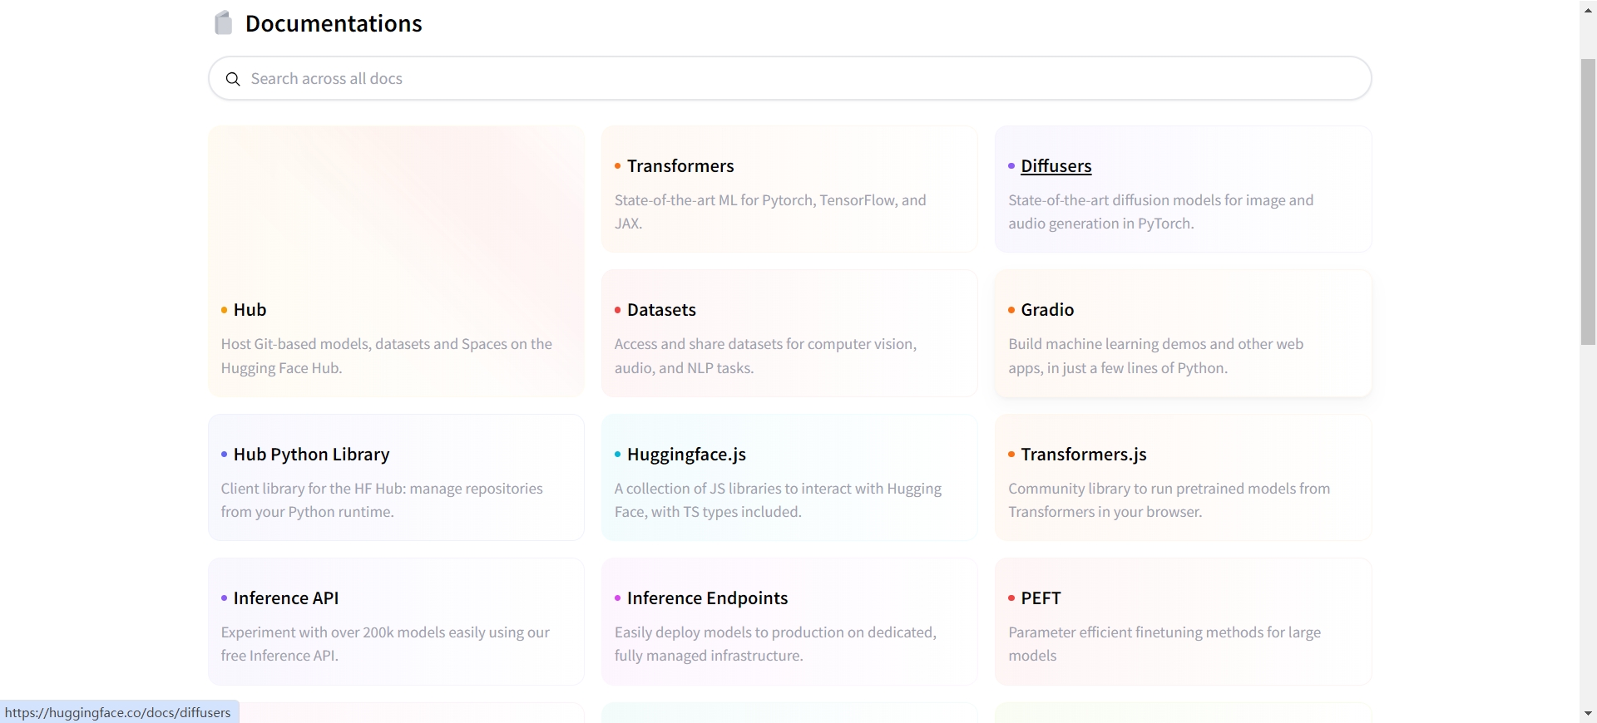This screenshot has height=723, width=1597.
Task: Go to the Transformers.js docs
Action: [x=1084, y=455]
